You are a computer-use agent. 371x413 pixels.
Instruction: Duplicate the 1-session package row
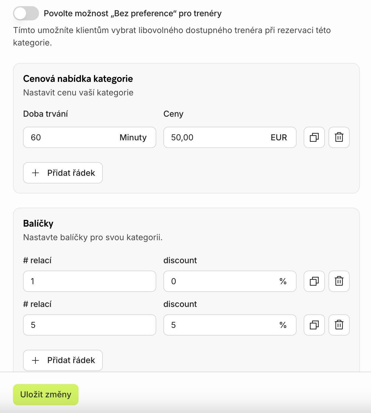click(x=314, y=281)
